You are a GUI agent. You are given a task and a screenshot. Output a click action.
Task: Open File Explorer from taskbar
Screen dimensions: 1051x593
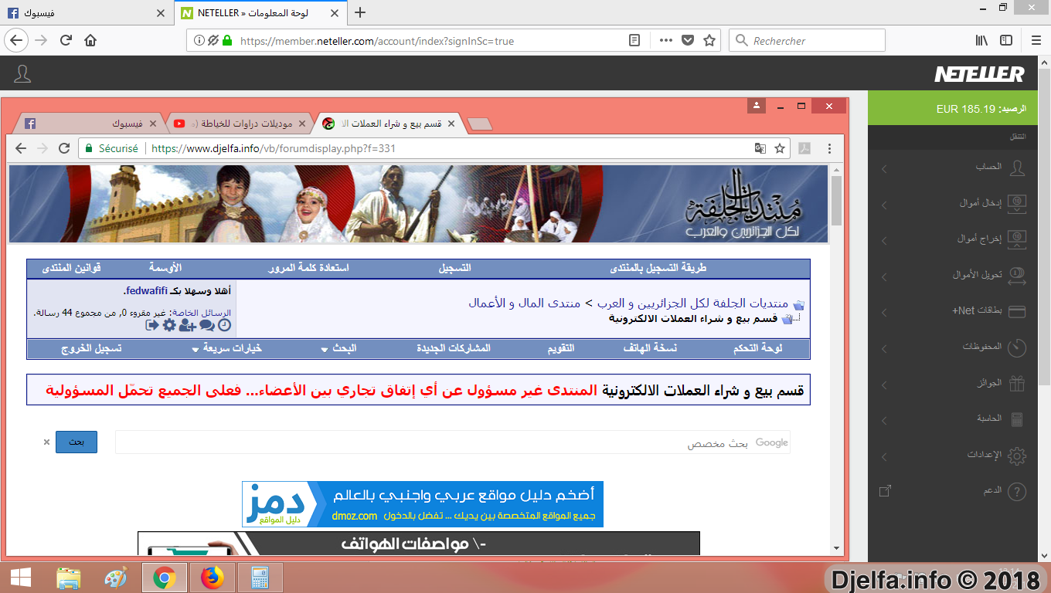pos(69,578)
